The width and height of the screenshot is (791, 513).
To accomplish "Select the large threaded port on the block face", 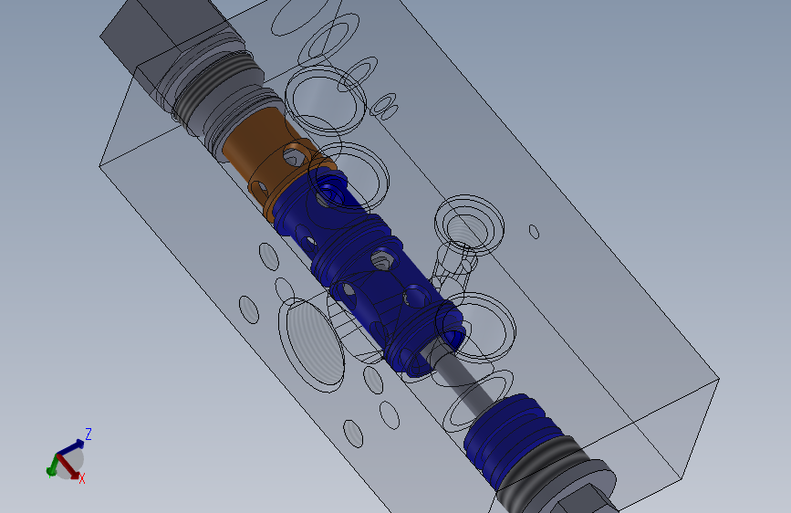I will click(312, 345).
